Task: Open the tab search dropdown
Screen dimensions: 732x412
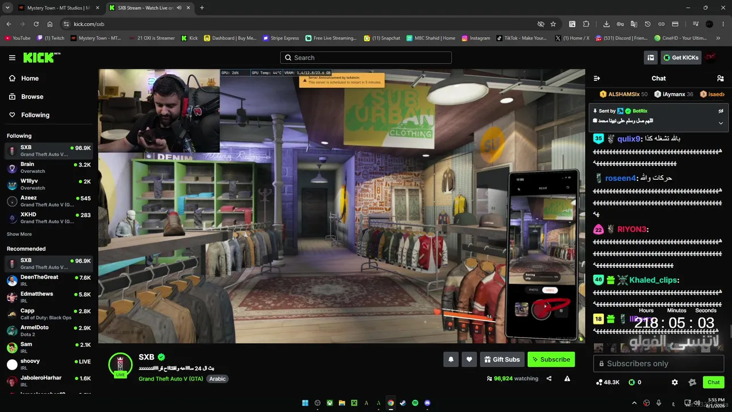Action: (7, 8)
